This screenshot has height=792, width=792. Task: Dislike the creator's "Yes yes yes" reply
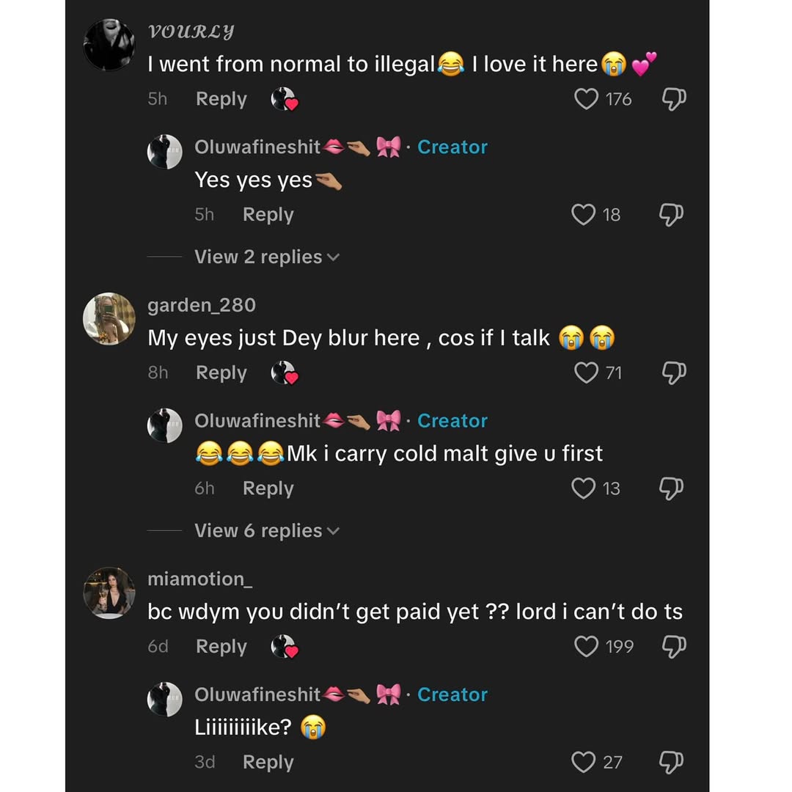pyautogui.click(x=670, y=215)
